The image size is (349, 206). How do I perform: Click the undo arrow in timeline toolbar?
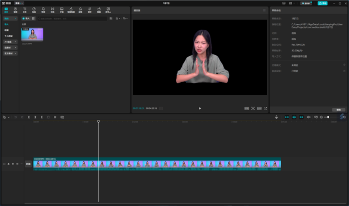(x=15, y=117)
